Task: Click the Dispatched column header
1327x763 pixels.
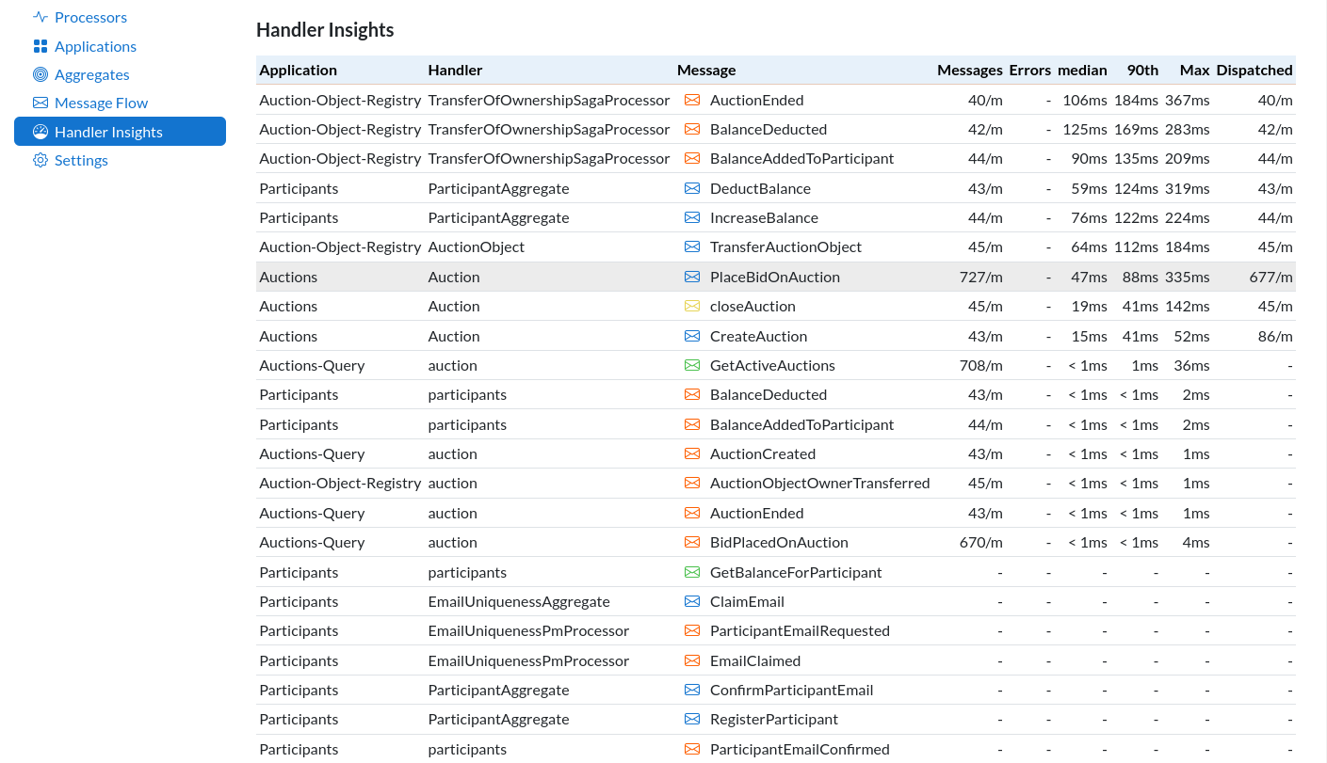Action: [1254, 70]
